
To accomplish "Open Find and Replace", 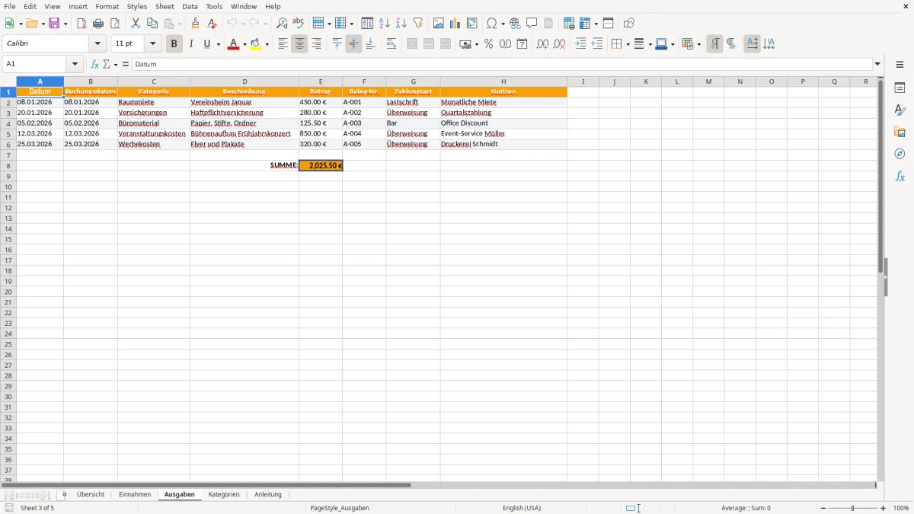I will pyautogui.click(x=282, y=24).
